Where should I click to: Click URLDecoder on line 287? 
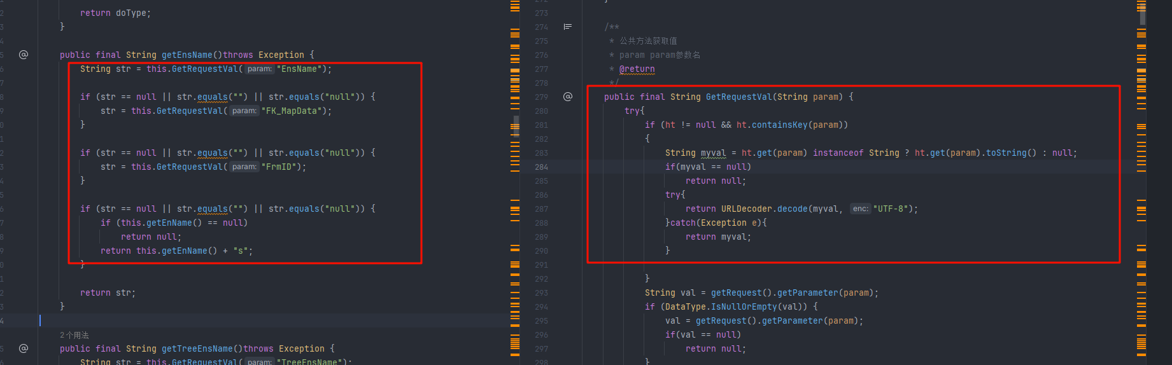747,209
